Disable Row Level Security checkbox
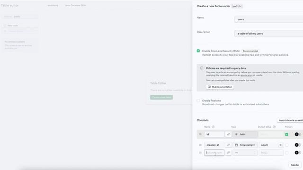Viewport: 303px width, 170px height. click(x=198, y=51)
